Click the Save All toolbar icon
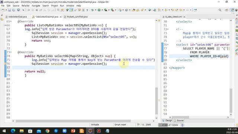Viewport: 238px width, 134px height. coord(13,10)
